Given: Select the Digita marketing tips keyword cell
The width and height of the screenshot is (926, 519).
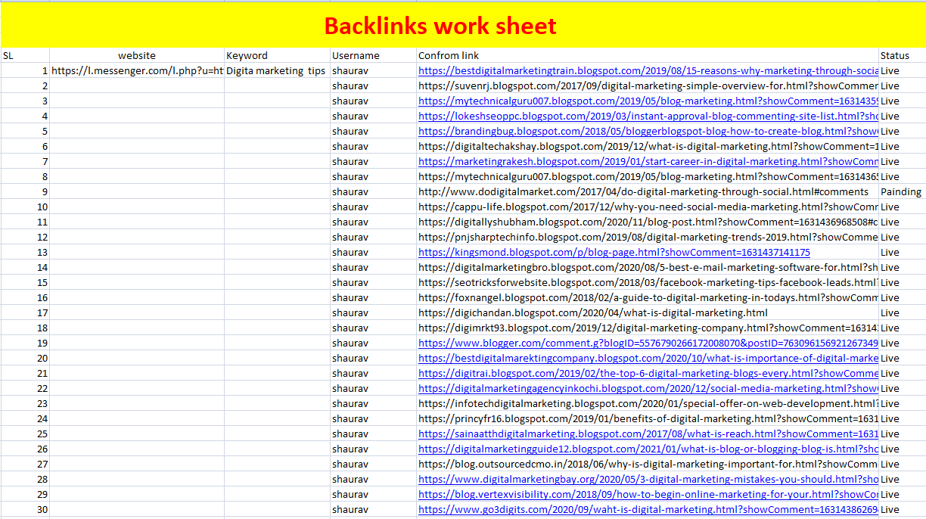Looking at the screenshot, I should (276, 70).
